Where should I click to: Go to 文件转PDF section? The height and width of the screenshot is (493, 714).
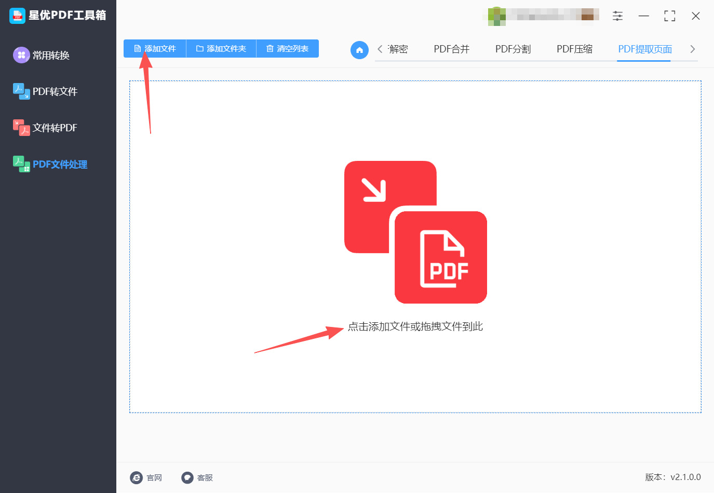point(45,128)
